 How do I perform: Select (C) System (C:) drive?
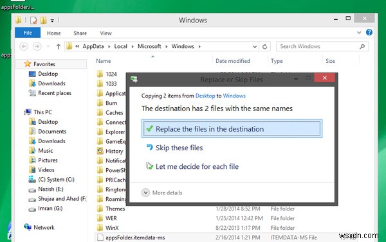tap(56, 179)
